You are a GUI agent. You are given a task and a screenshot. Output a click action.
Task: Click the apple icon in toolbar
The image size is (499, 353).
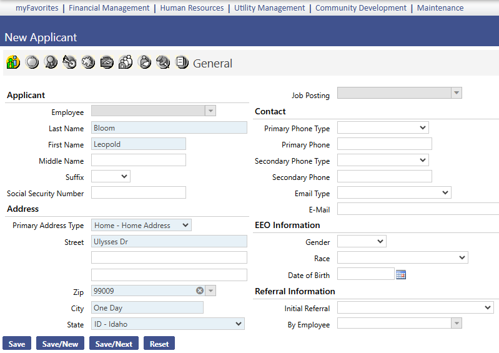coord(32,62)
